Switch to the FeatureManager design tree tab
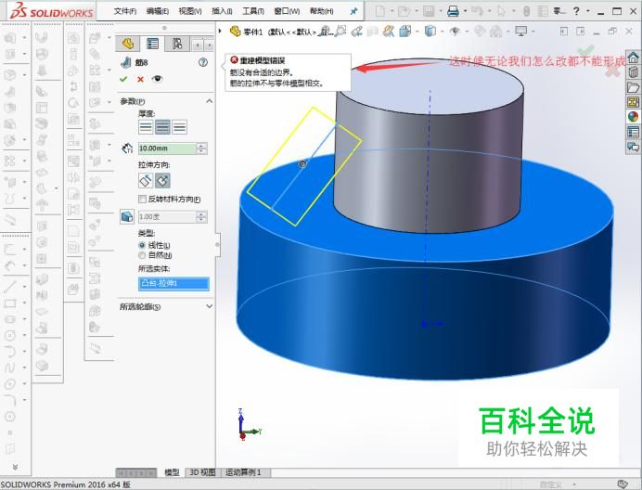The image size is (642, 490). click(128, 44)
